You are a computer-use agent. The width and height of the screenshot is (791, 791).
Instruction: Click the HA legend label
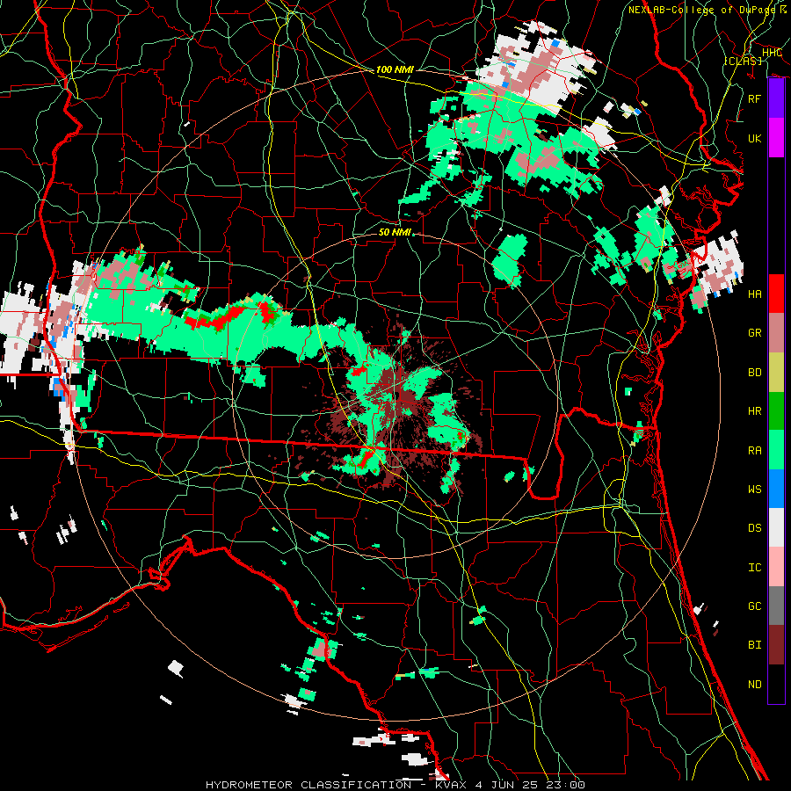pyautogui.click(x=754, y=294)
